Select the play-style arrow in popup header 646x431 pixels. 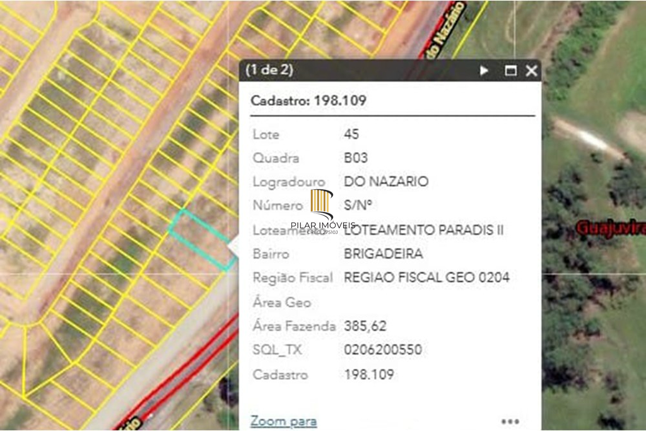(x=484, y=71)
